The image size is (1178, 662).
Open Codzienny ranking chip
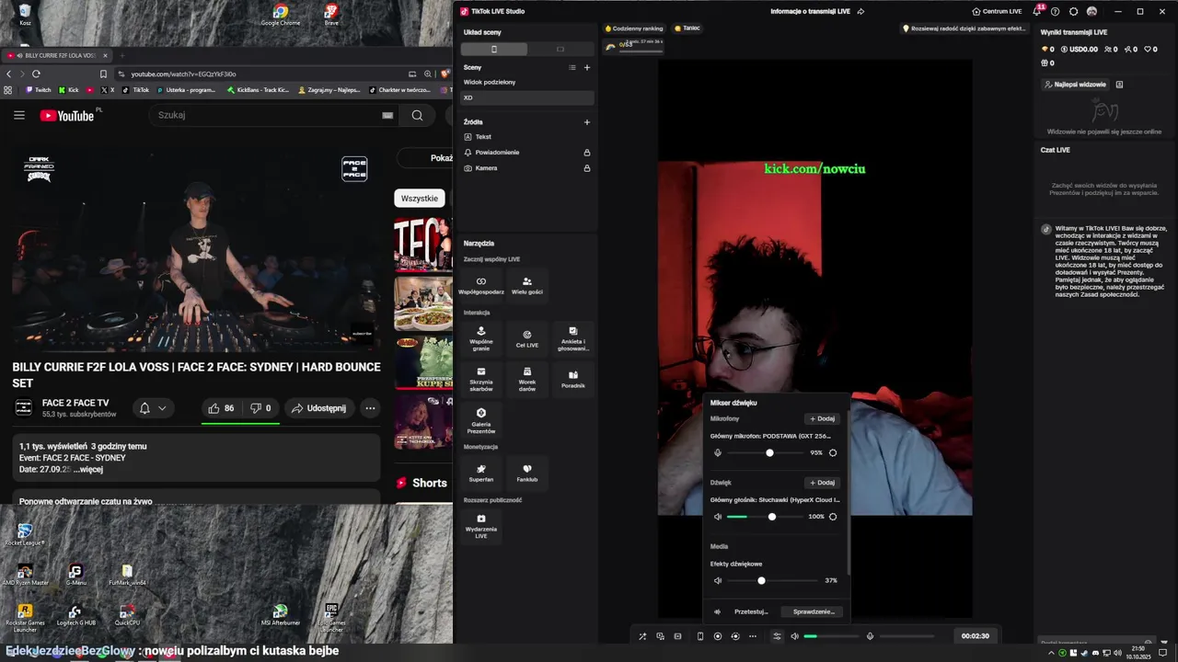click(634, 29)
